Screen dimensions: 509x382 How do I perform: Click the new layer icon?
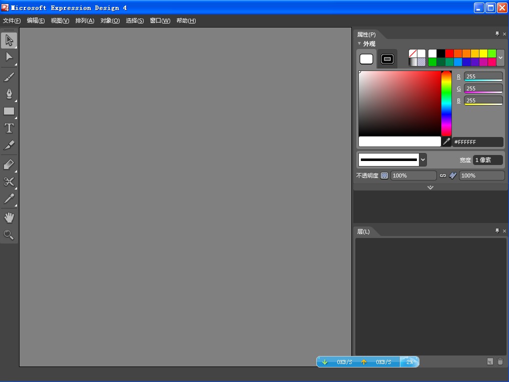click(x=490, y=361)
